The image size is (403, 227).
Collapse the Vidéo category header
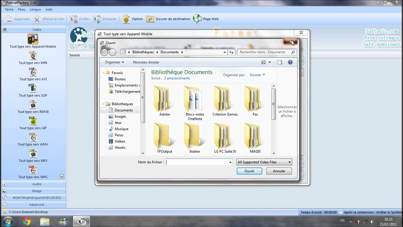tap(33, 30)
